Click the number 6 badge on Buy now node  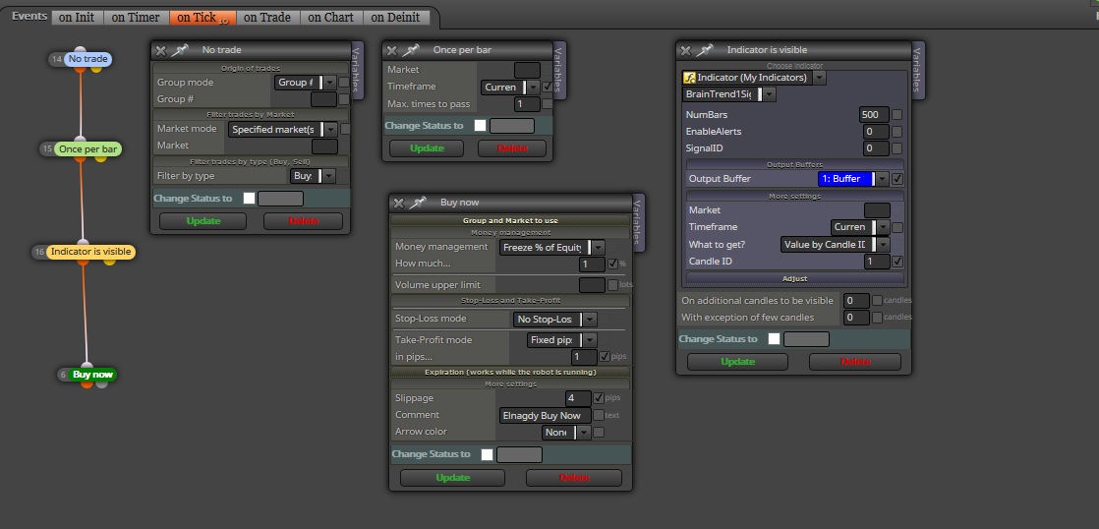coord(63,375)
